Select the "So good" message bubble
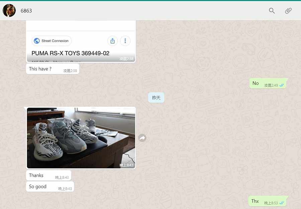The image size is (301, 209). tap(38, 187)
